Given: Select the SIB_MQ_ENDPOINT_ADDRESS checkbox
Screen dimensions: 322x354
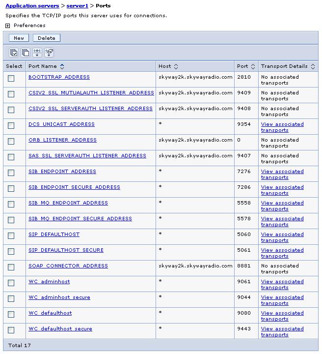Looking at the screenshot, I should point(11,205).
